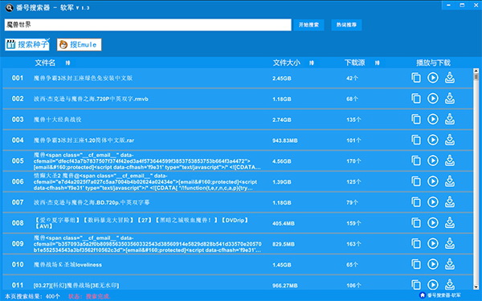Click status text 本页搜索结果 400个
The width and height of the screenshot is (482, 301).
coord(33,296)
